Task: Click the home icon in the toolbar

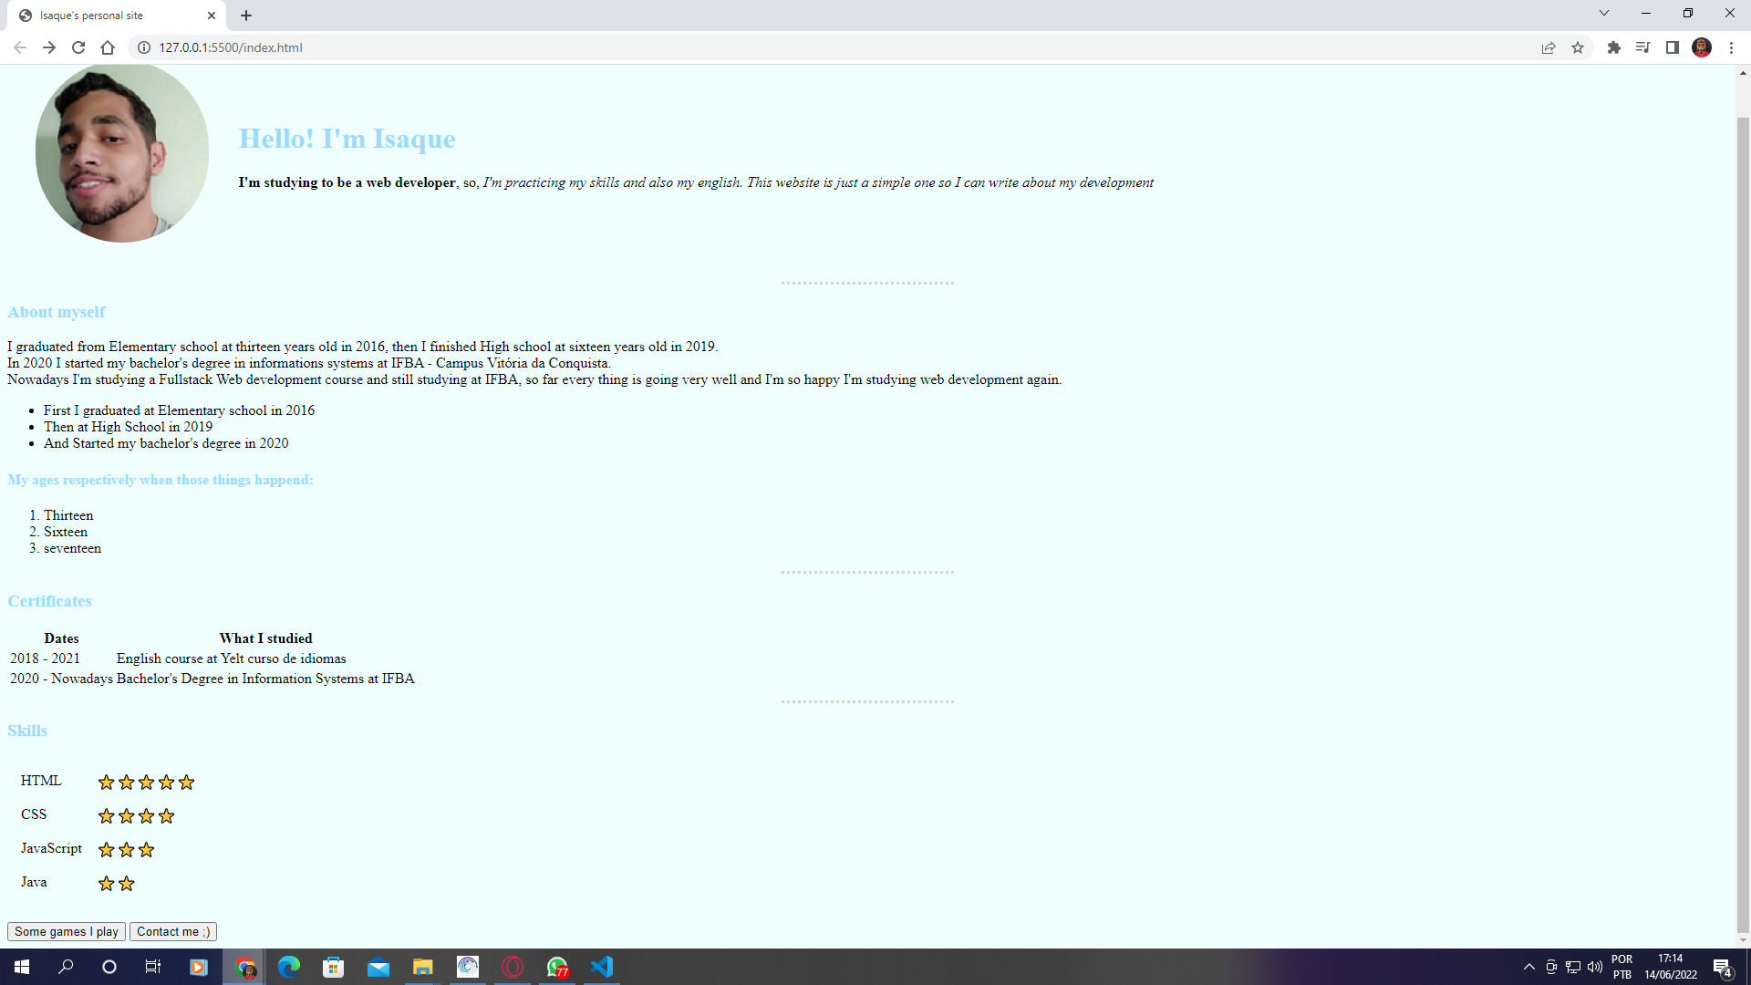Action: pyautogui.click(x=108, y=47)
